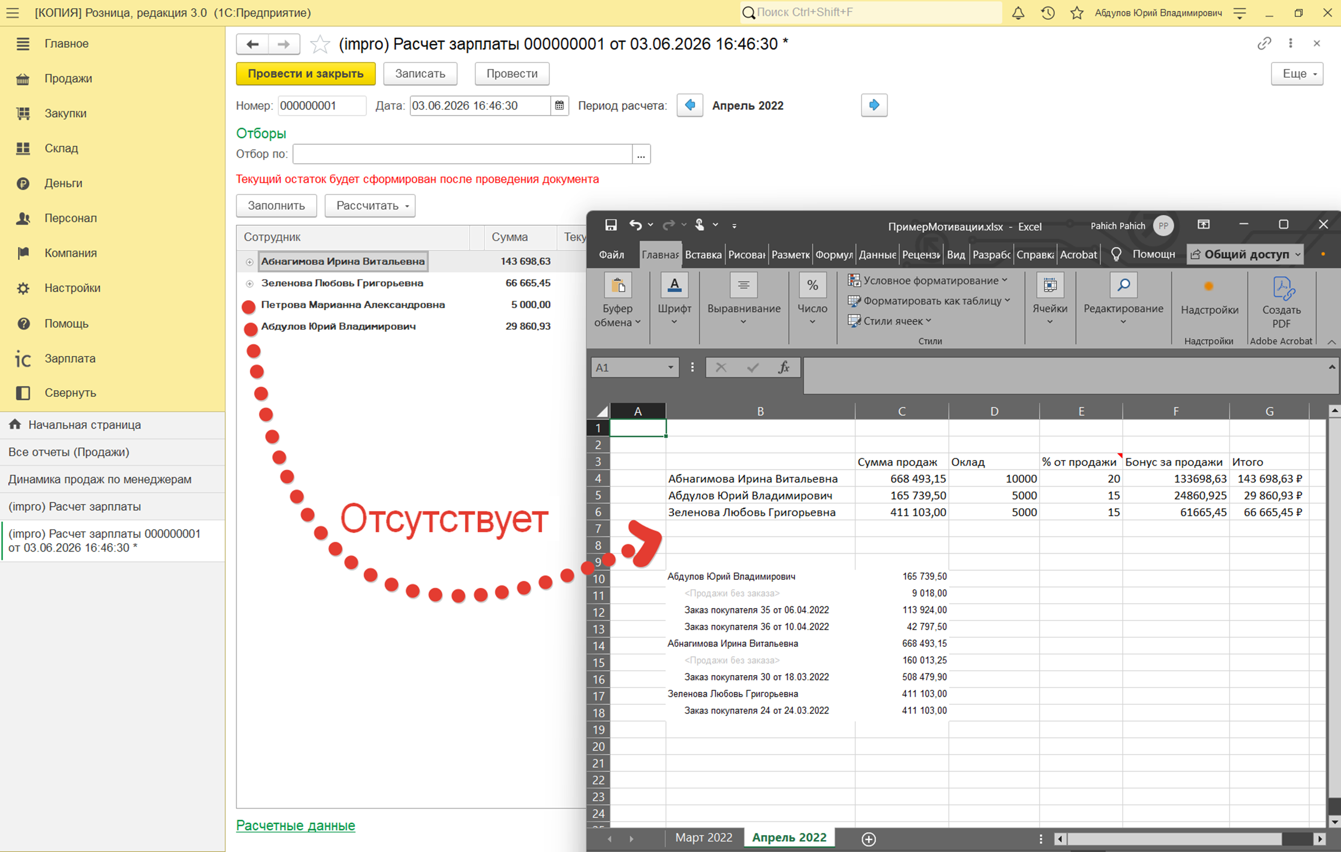Open Excel ribbon display options
1341x852 pixels.
click(x=1203, y=224)
